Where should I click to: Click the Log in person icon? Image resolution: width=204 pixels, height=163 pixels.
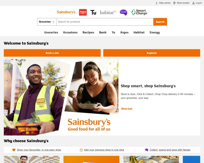[193, 3]
